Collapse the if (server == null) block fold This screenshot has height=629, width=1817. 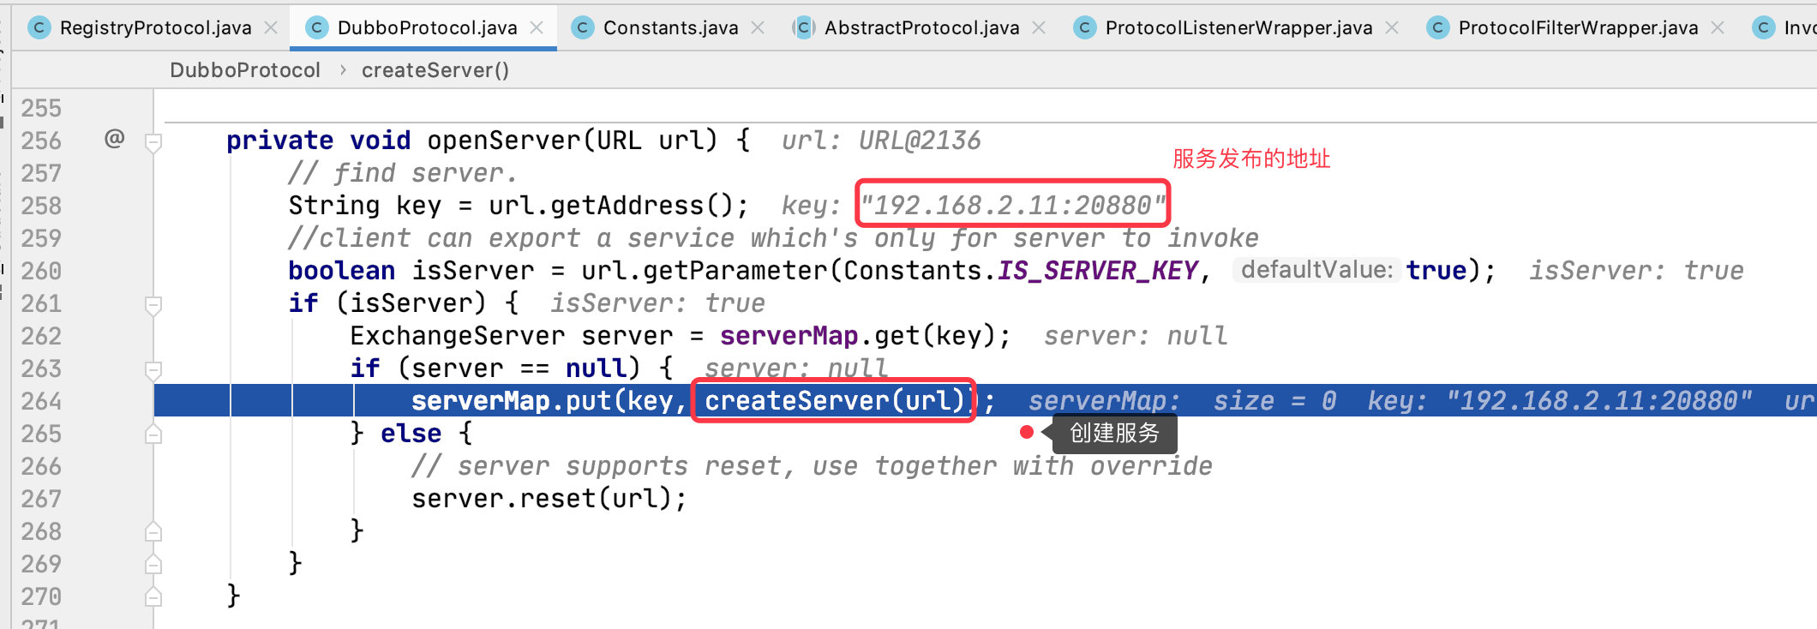point(153,370)
